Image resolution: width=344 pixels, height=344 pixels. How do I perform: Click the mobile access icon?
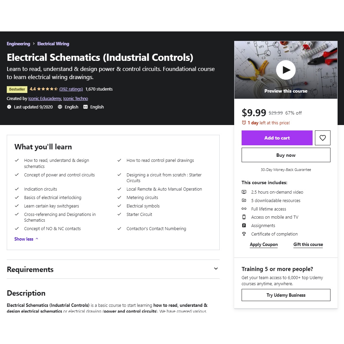pyautogui.click(x=244, y=217)
